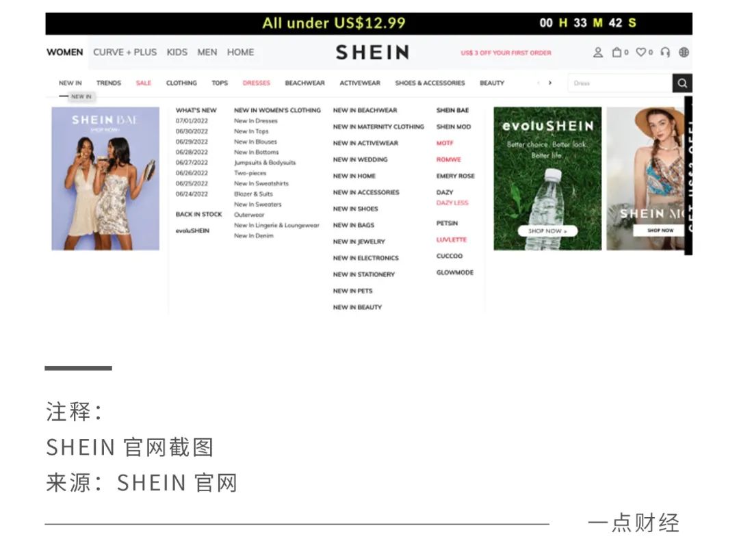Viewport: 739px width, 554px height.
Task: Select the 06/28/2022 new arrivals date
Action: pyautogui.click(x=192, y=152)
